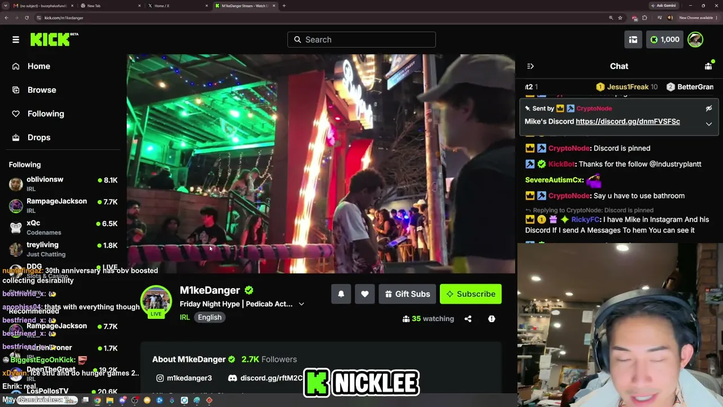Viewport: 723px width, 407px height.
Task: Open the zoom magnifier icon in address bar
Action: click(611, 18)
